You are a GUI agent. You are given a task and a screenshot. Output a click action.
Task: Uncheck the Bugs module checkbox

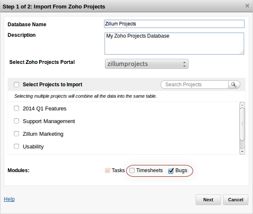[x=171, y=171]
